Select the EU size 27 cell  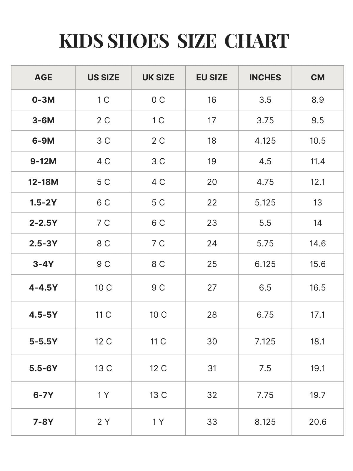tap(212, 288)
